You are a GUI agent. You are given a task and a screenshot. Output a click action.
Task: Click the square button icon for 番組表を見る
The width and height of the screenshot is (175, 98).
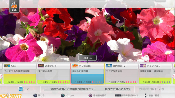tap(90, 95)
